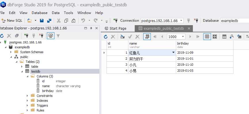Viewport: 249px width, 114px height.
Task: Click the stacked-squares icon in Database Explorer toolbar
Action: 17,36
